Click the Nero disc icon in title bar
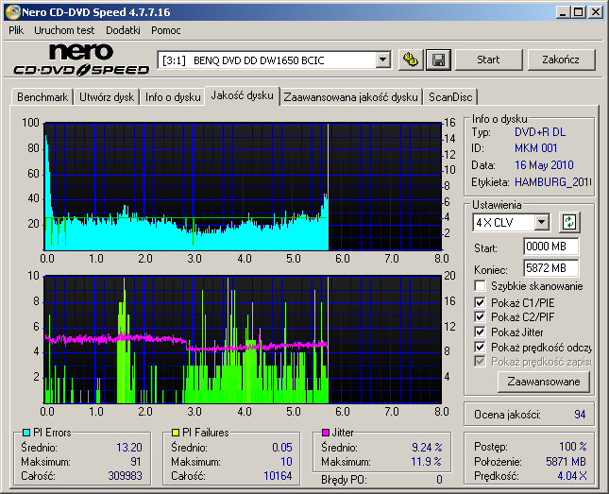Image resolution: width=609 pixels, height=494 pixels. click(13, 12)
